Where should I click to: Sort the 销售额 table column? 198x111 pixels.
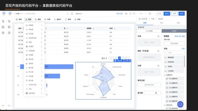pyautogui.click(x=93, y=29)
